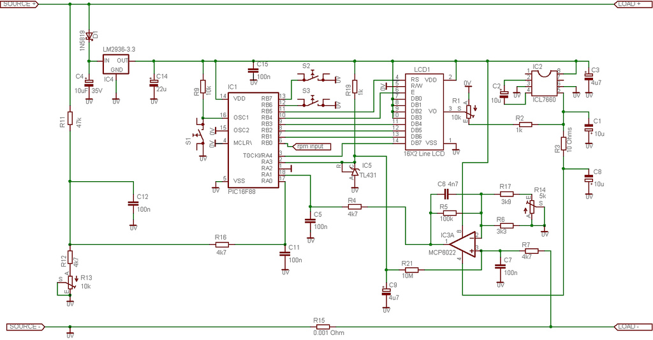Click the VSS pin label on IC1
The width and height of the screenshot is (653, 340).
click(x=239, y=181)
